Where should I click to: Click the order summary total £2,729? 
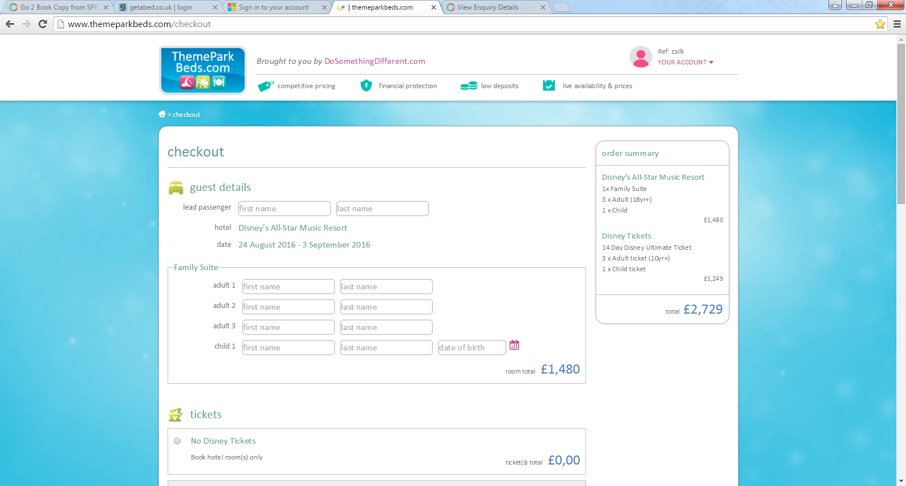pos(703,309)
